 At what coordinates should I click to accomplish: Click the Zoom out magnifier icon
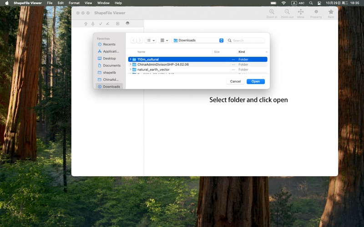coord(287,12)
